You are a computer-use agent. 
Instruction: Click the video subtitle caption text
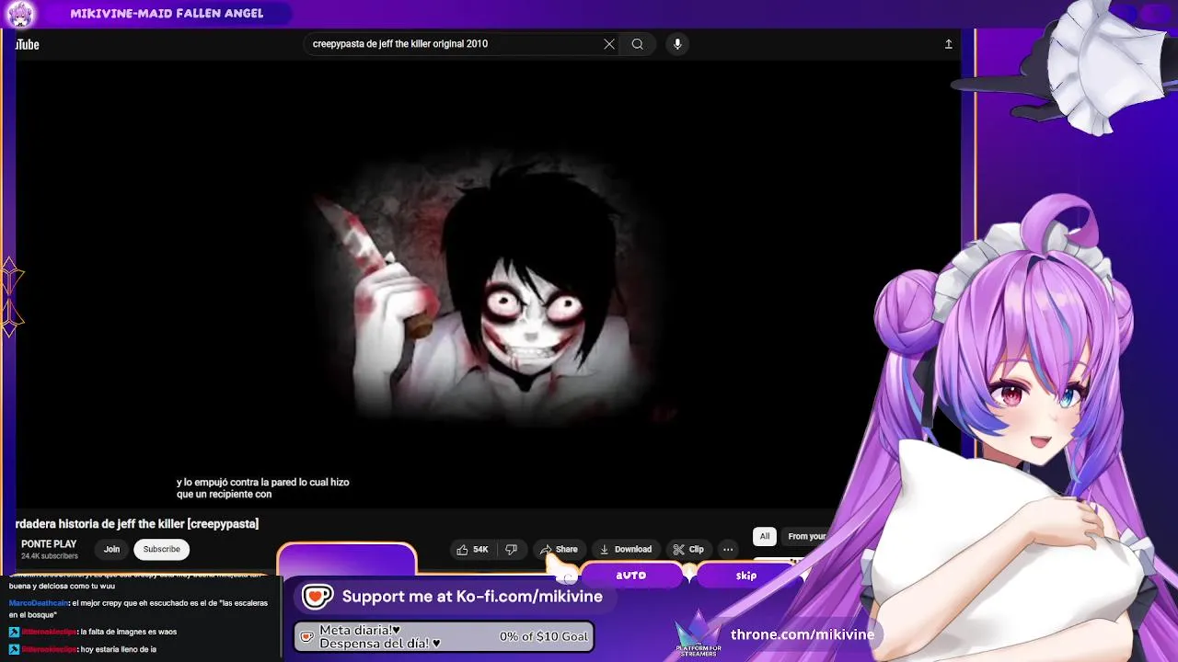point(263,488)
